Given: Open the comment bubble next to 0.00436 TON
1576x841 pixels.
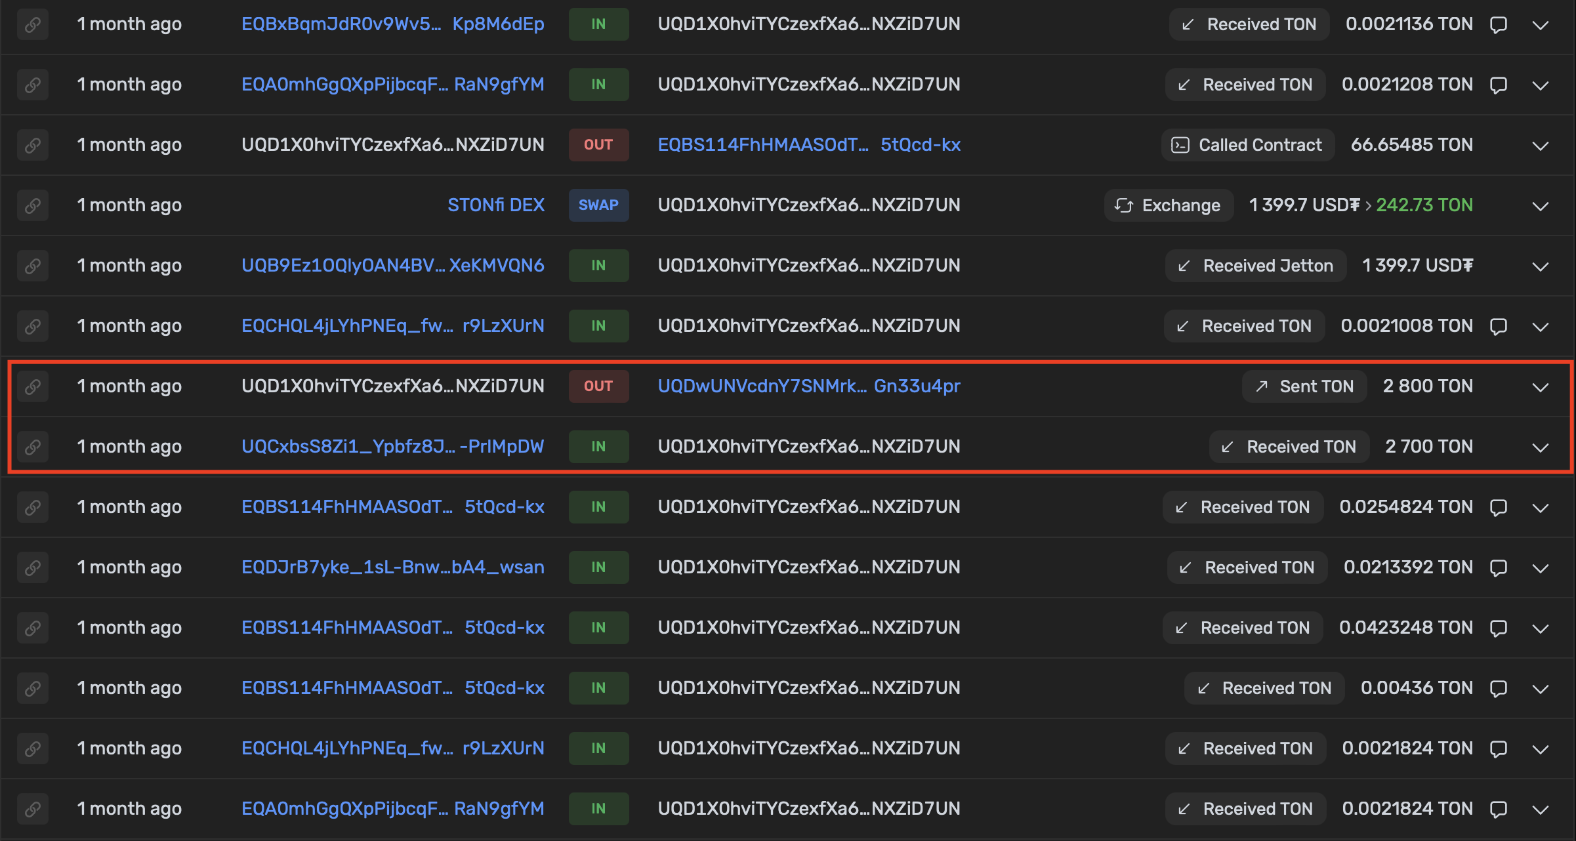Looking at the screenshot, I should pos(1499,687).
